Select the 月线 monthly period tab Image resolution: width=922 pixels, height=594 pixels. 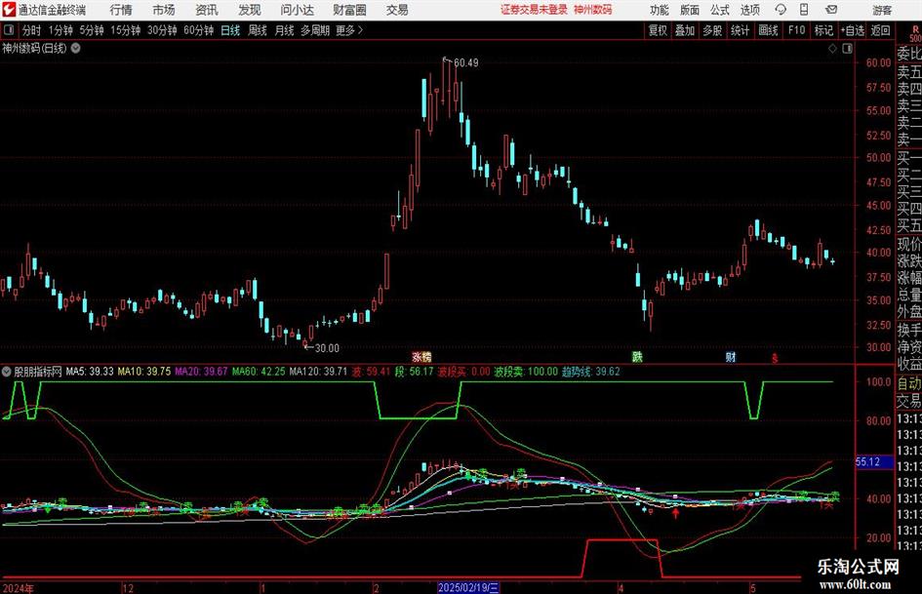pos(284,30)
